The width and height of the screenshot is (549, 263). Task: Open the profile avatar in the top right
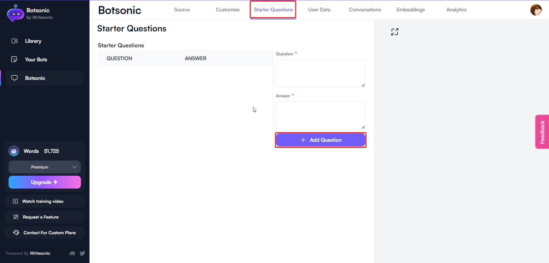pyautogui.click(x=536, y=10)
